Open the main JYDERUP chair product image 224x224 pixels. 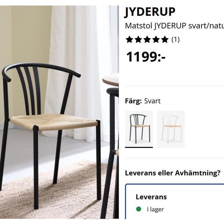click(59, 112)
